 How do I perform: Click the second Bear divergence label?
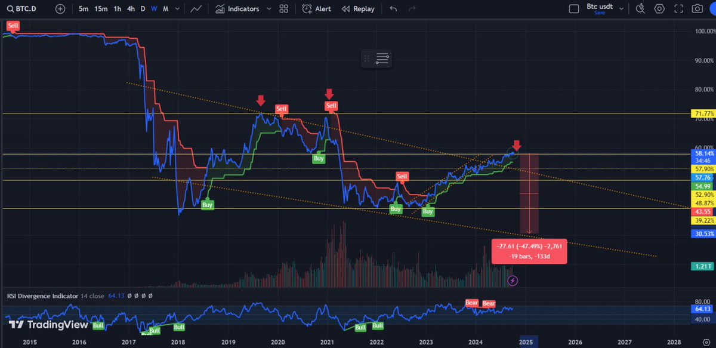point(489,303)
